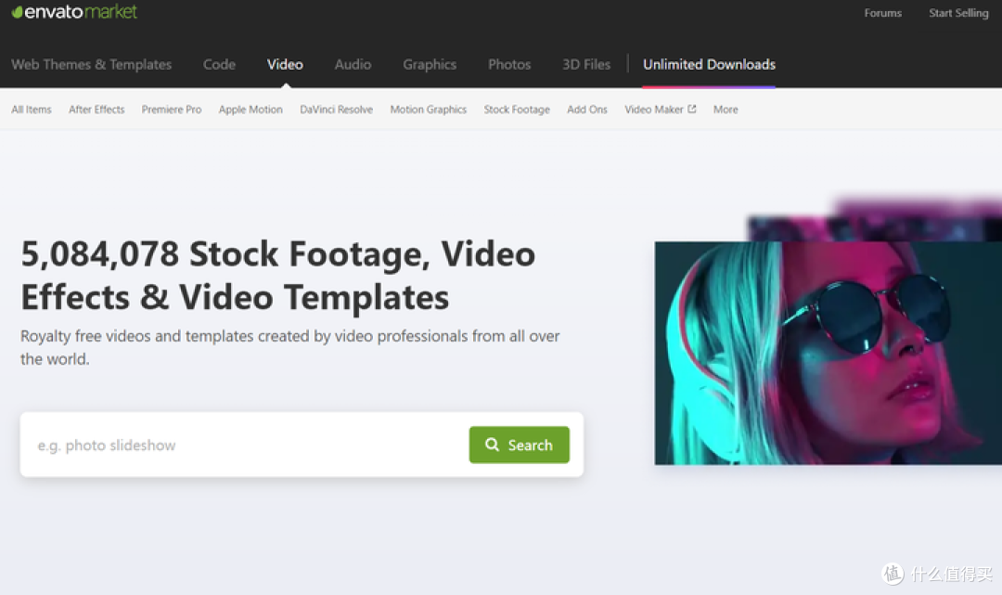Open the Graphics category
This screenshot has height=595, width=1002.
pyautogui.click(x=430, y=65)
